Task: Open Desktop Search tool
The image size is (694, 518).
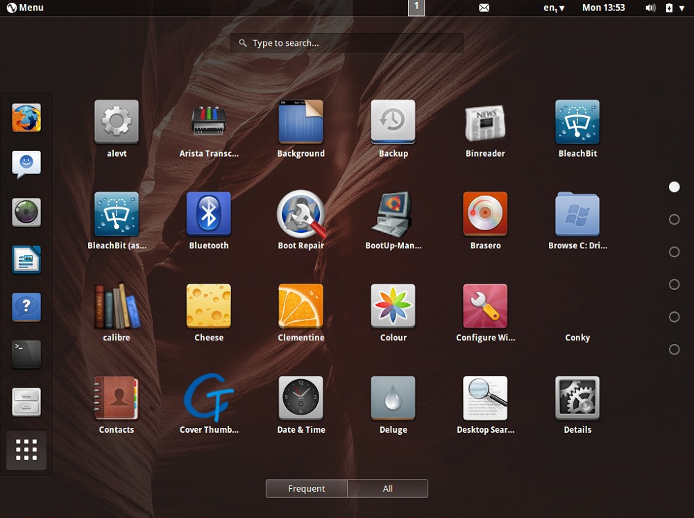Action: tap(485, 398)
